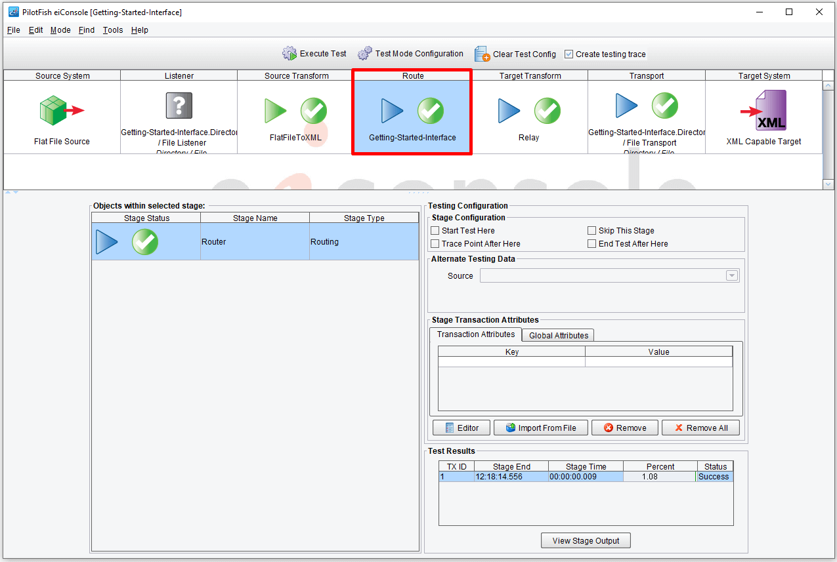This screenshot has width=837, height=562.
Task: Click the Execute Test gear icon
Action: click(x=290, y=54)
